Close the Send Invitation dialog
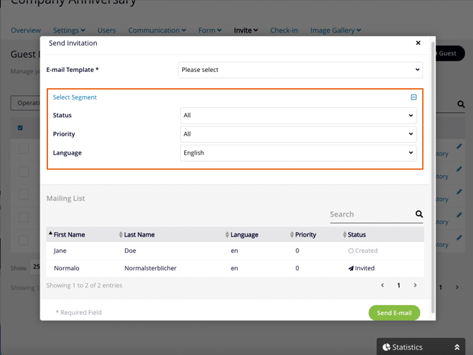 coord(418,43)
